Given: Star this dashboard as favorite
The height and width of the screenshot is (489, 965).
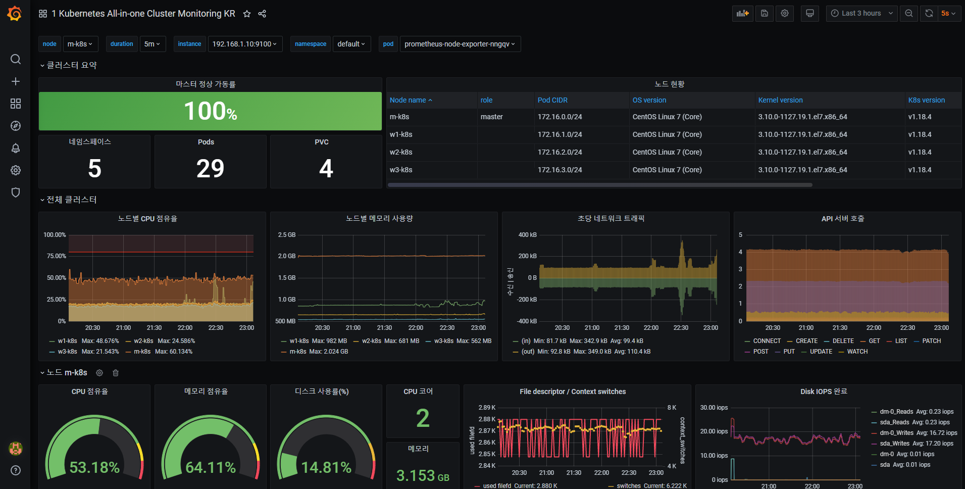Looking at the screenshot, I should click(x=247, y=14).
